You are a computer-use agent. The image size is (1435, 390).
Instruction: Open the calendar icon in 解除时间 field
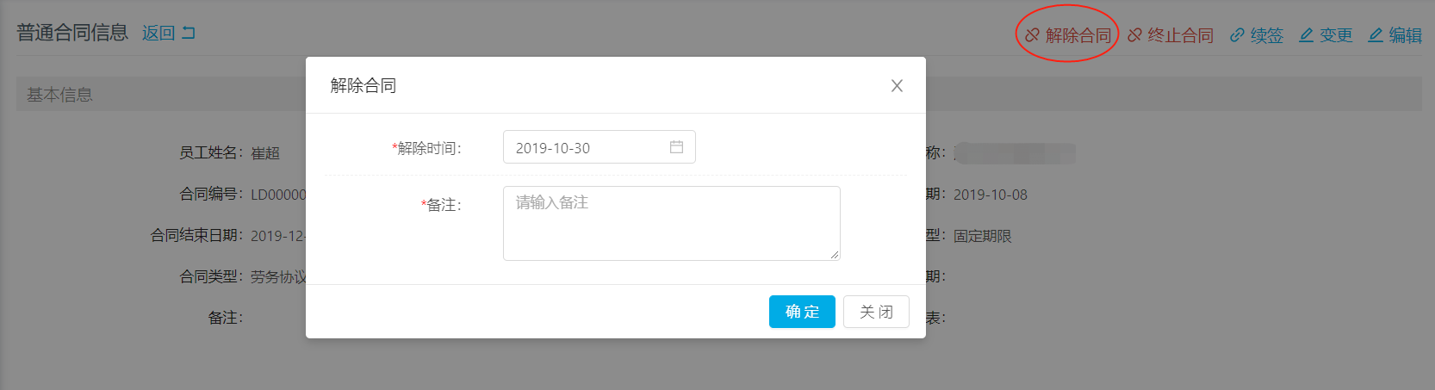click(x=676, y=147)
